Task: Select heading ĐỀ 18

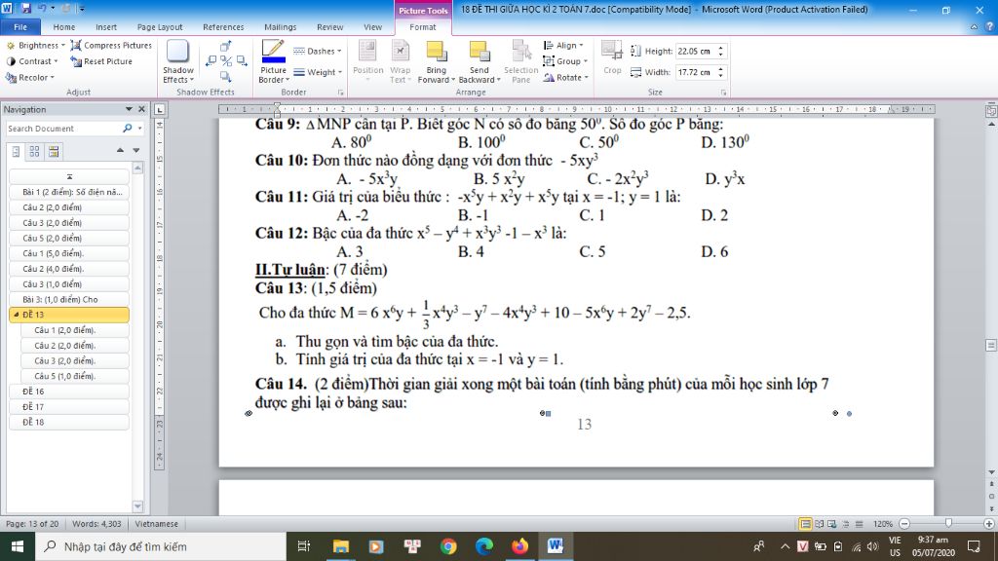Action: point(69,422)
